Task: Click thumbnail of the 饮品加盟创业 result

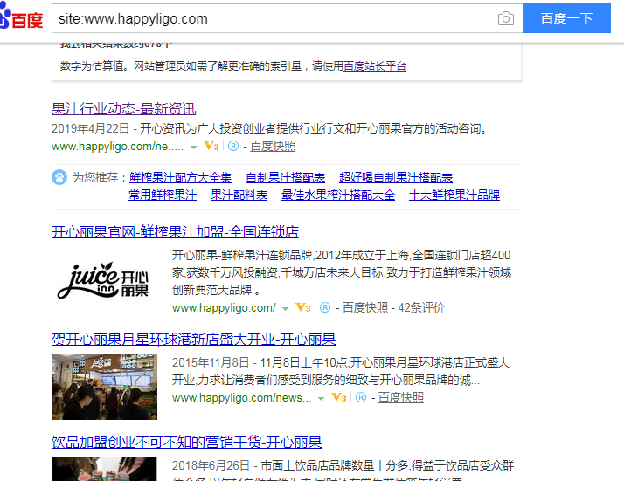Action: [x=104, y=469]
